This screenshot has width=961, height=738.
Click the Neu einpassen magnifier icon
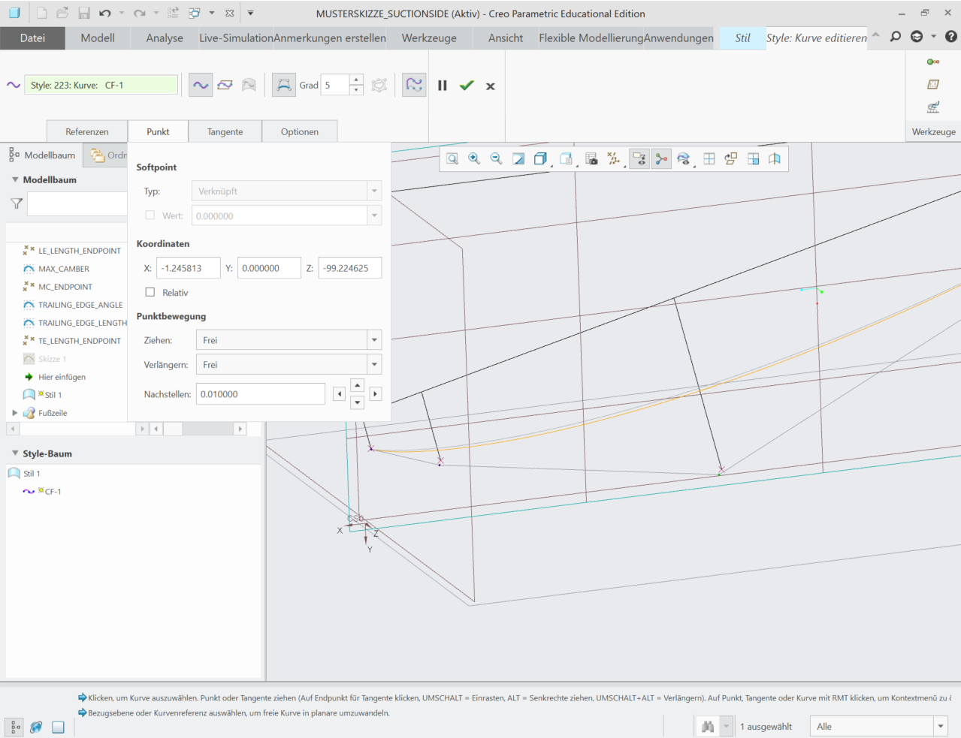[x=452, y=158]
